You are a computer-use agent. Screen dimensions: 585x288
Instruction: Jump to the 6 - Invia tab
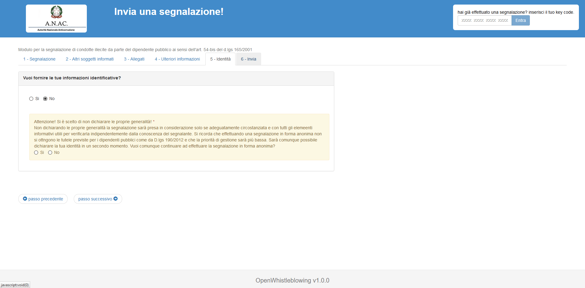(248, 59)
